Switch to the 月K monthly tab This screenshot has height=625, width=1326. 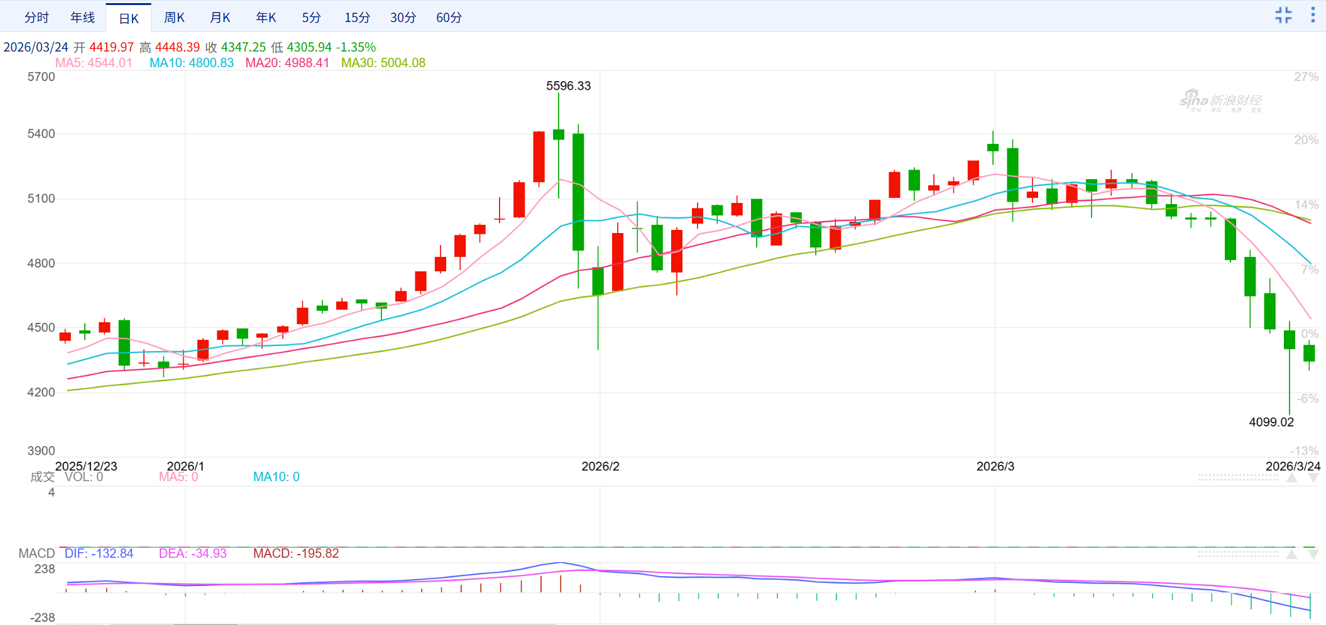click(220, 18)
